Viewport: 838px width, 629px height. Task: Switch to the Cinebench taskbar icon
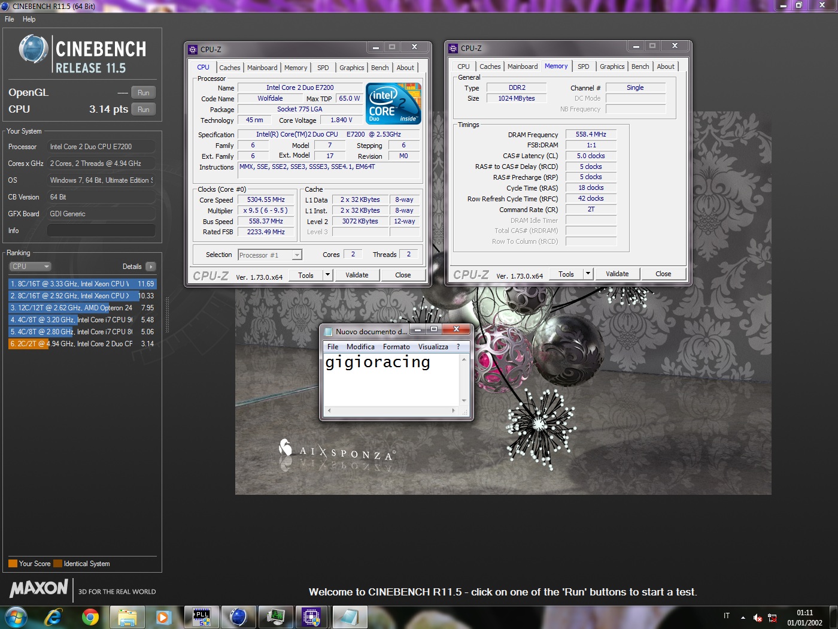click(238, 617)
